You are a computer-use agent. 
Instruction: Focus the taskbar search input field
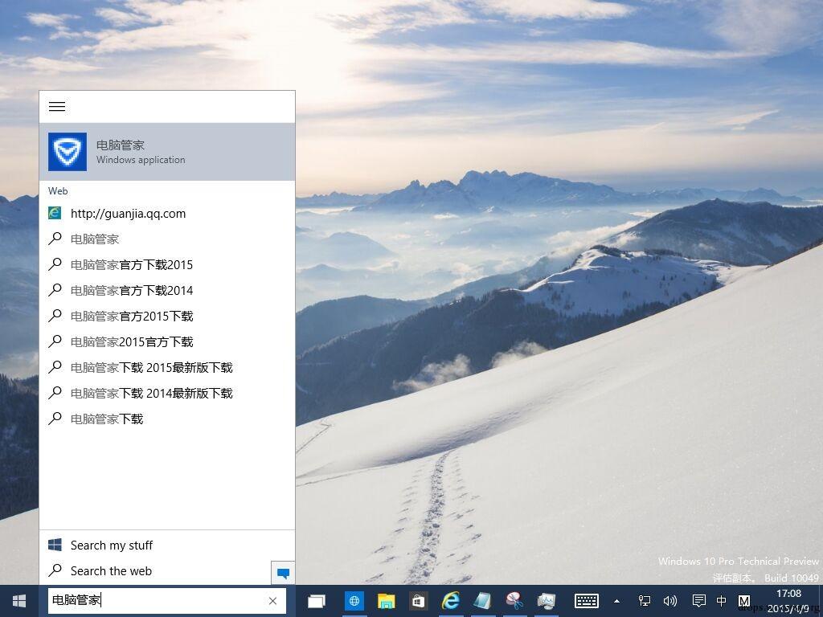[157, 601]
